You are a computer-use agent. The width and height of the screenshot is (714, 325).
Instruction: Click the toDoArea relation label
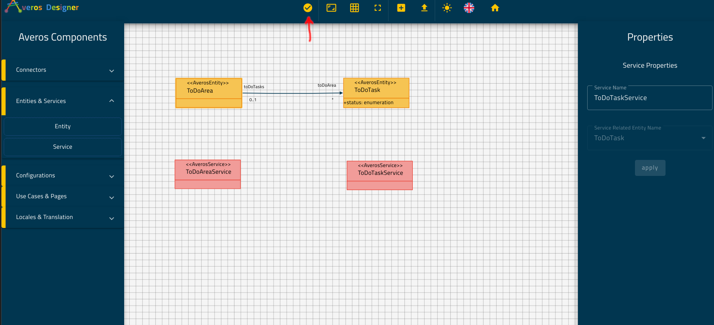tap(327, 85)
